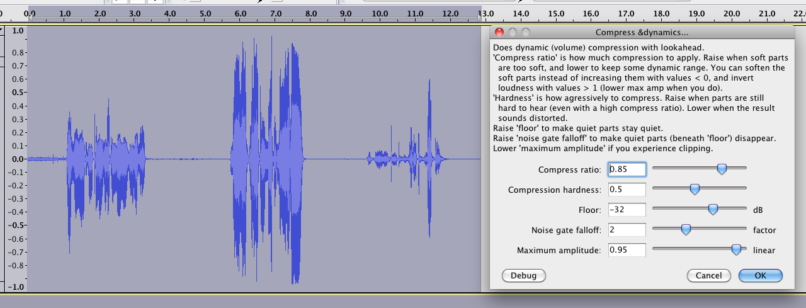The image size is (806, 308).
Task: Click the 5.0 mark on the timeline ruler
Action: (x=205, y=13)
